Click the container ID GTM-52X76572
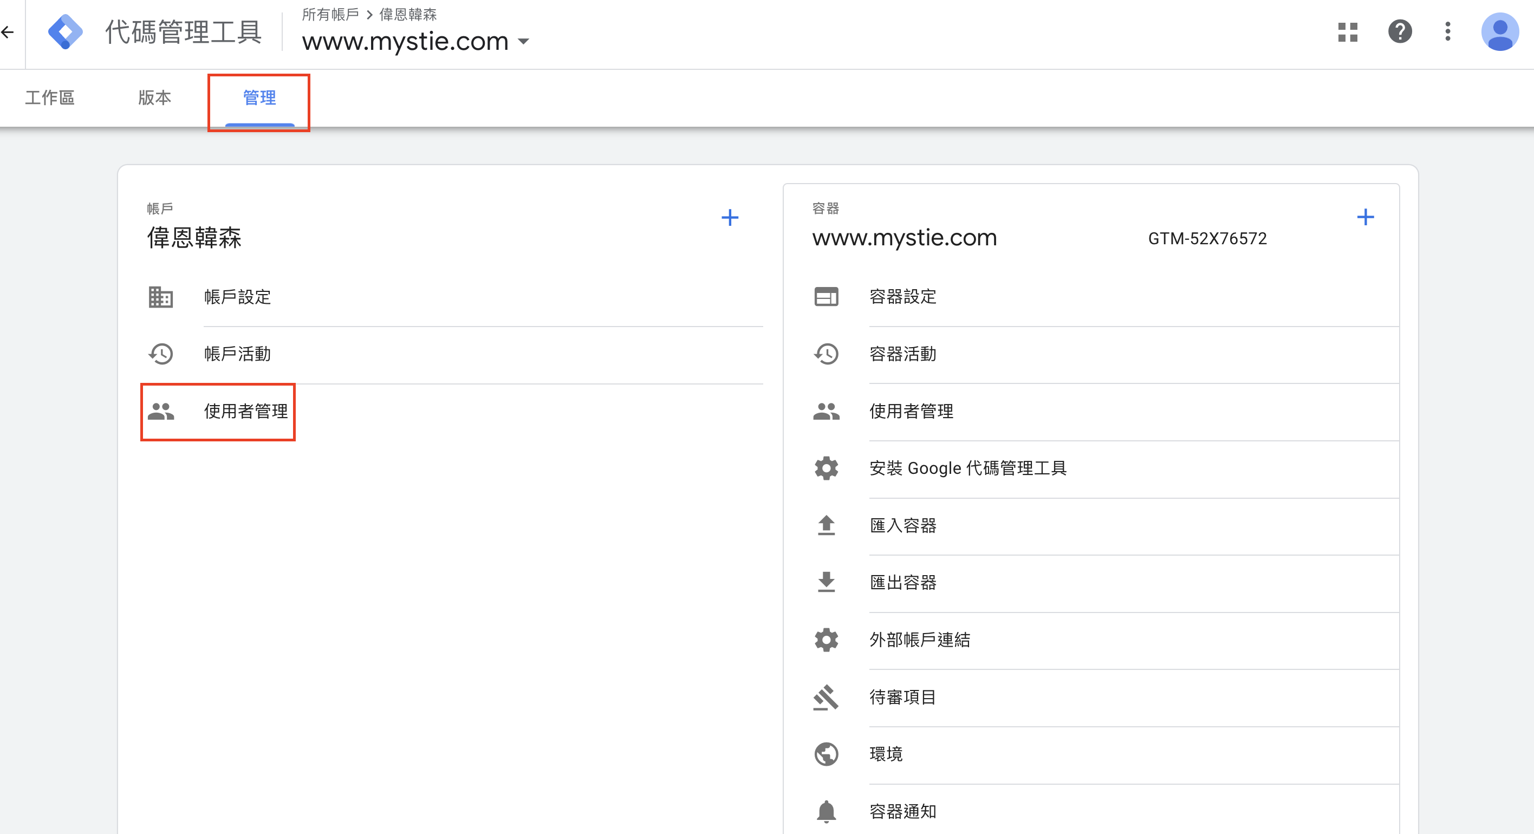This screenshot has width=1534, height=834. (1207, 239)
